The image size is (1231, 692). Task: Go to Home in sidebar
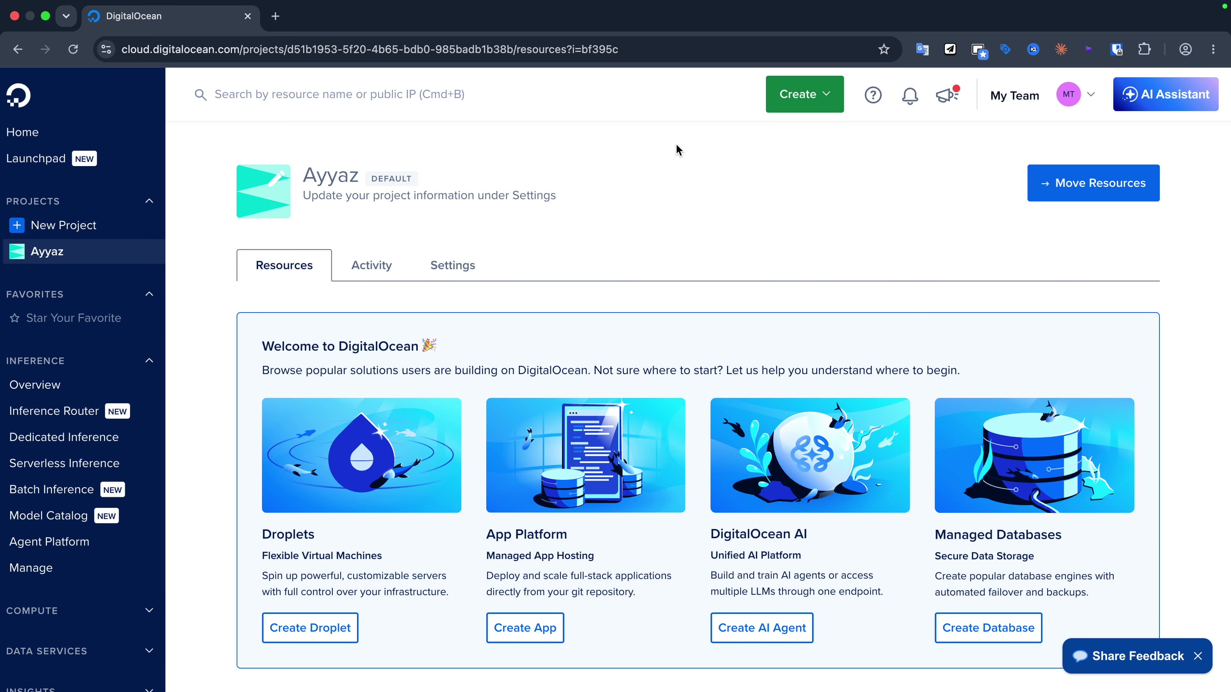click(22, 132)
